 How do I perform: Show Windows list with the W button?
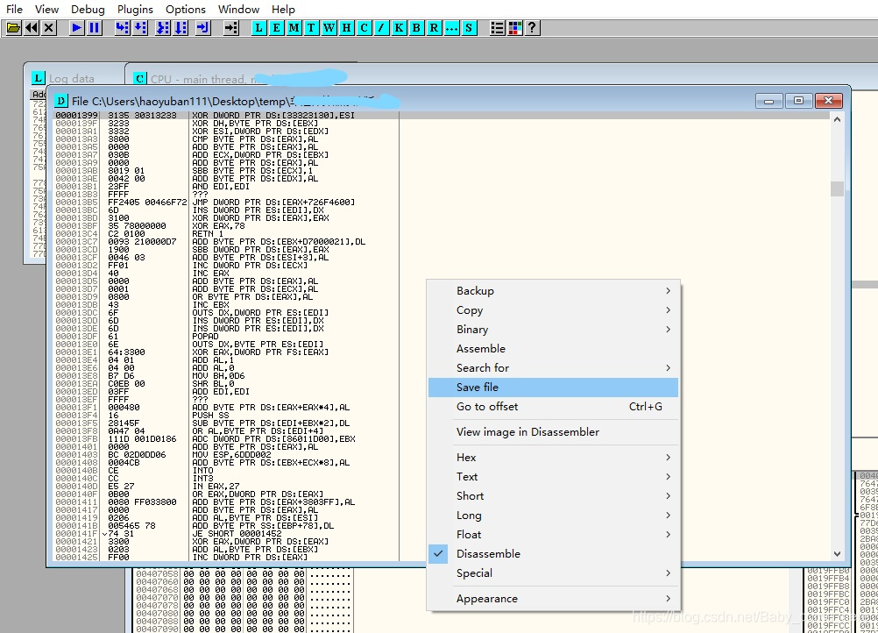(329, 27)
